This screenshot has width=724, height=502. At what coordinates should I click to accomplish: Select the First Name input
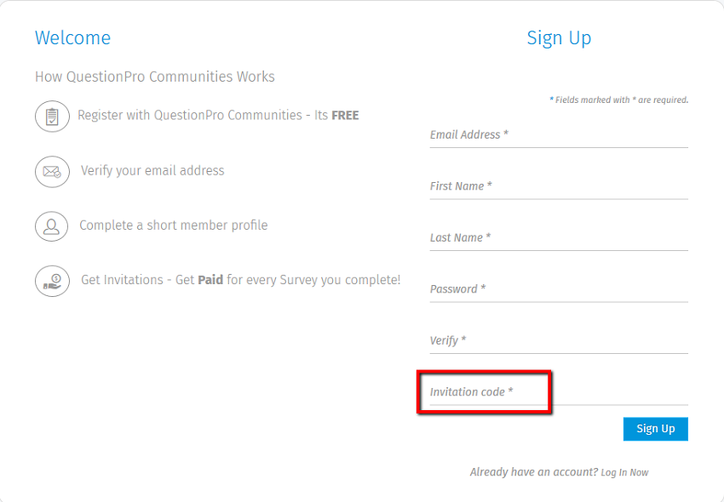(x=559, y=186)
